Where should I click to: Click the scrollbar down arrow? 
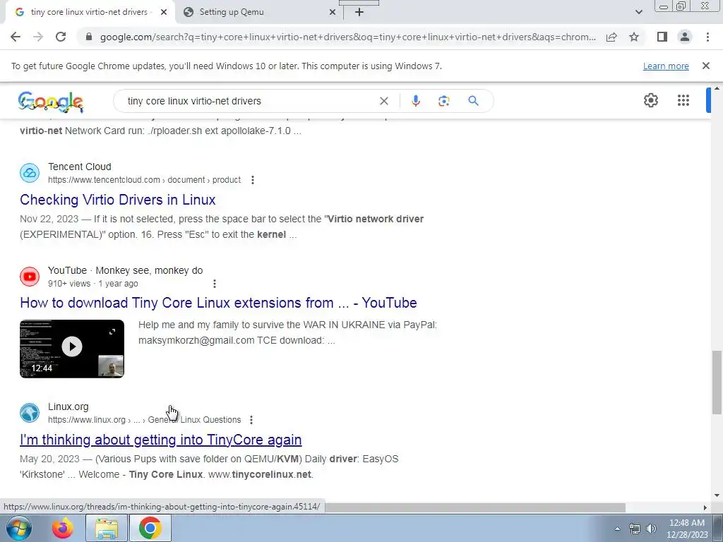pyautogui.click(x=716, y=495)
